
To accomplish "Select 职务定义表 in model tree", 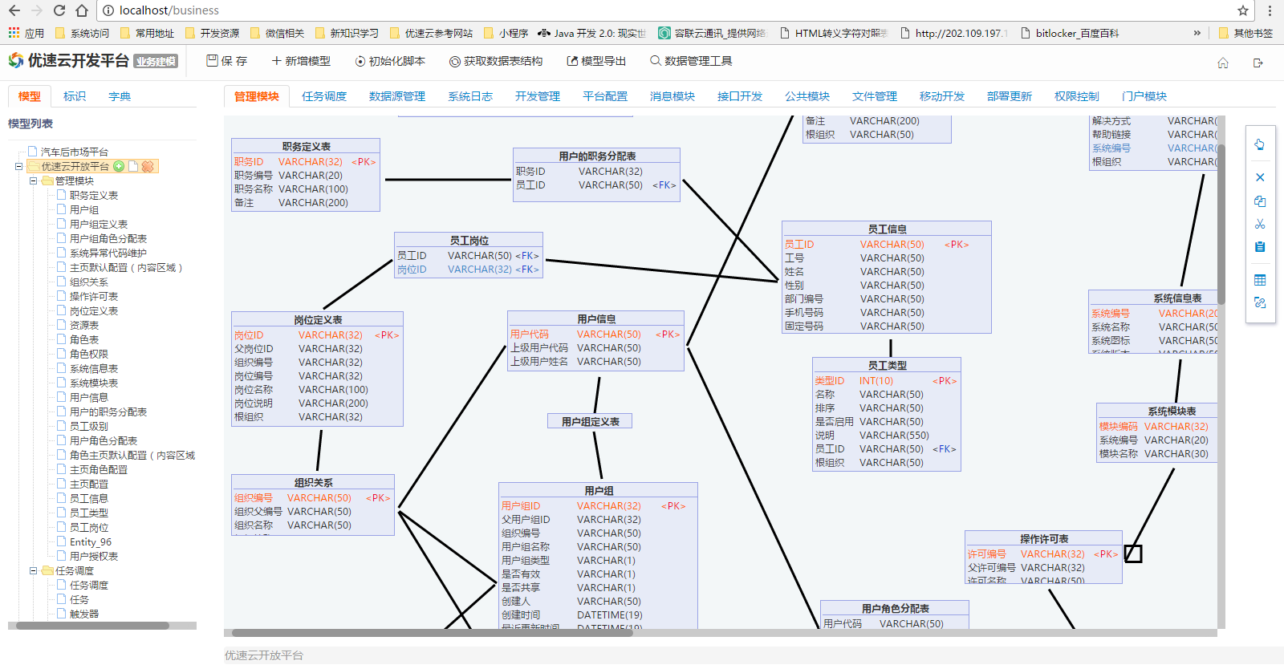I will (x=94, y=195).
